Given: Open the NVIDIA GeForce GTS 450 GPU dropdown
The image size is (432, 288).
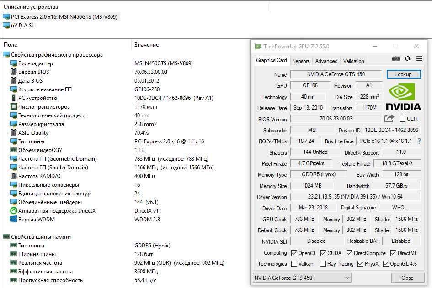Looking at the screenshot, I should click(302, 278).
